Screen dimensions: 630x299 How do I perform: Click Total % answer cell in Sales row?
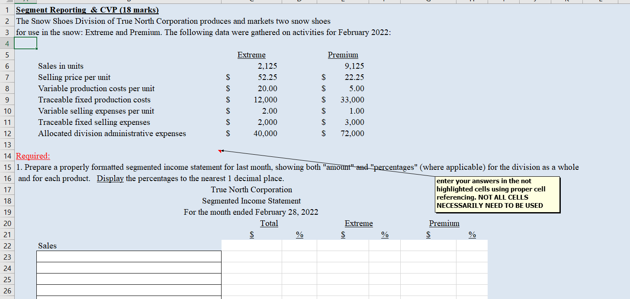tap(300, 246)
